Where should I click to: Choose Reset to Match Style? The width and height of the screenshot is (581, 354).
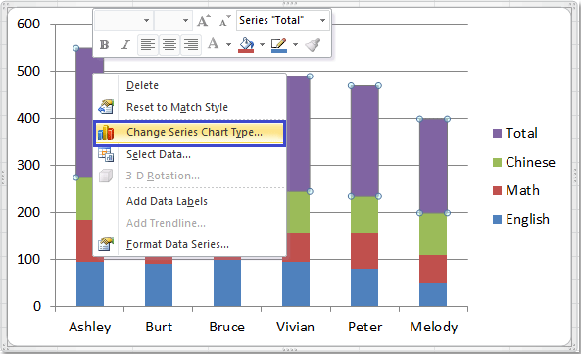(x=190, y=107)
